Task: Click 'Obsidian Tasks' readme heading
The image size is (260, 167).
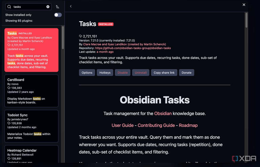Action: point(154,100)
